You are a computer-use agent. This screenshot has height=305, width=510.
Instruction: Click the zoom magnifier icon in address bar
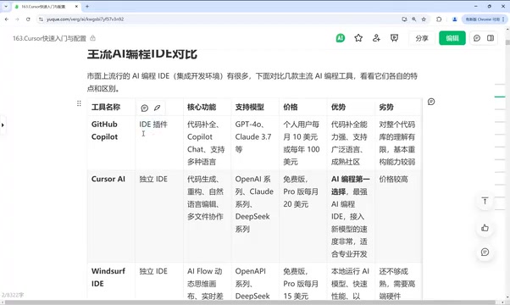(x=413, y=19)
